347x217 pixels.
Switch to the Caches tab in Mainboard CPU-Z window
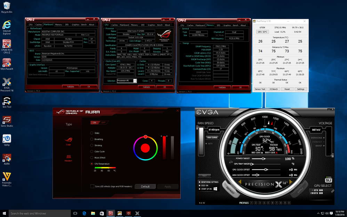coord(39,25)
